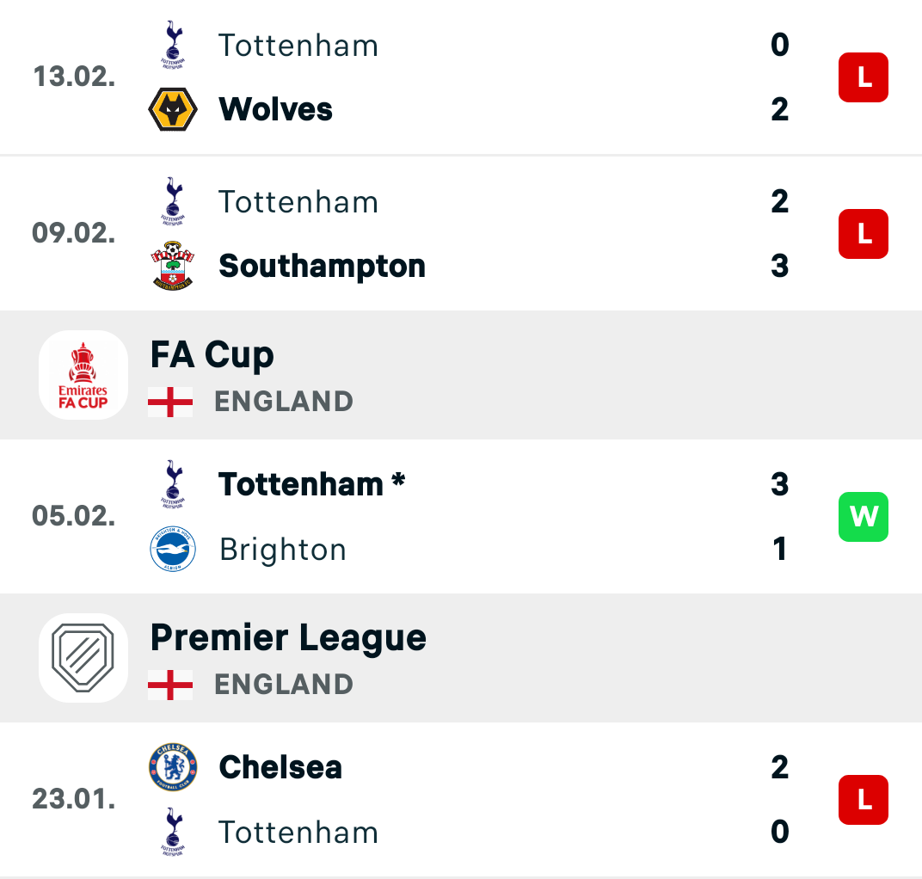Open the Premier League competition header
922x879 pixels.
461,658
